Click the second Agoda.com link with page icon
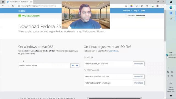This screenshot has width=176, height=99. 171,57
